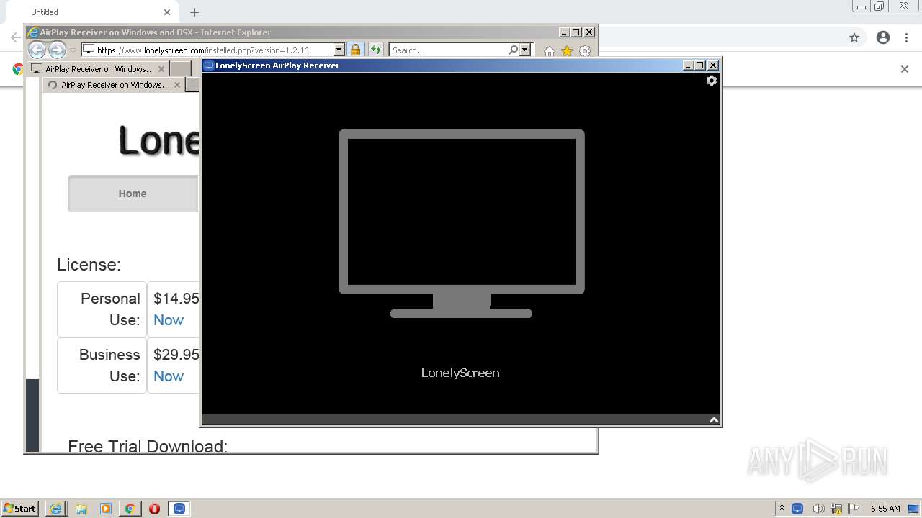Open new tab button in upper tab row
The height and width of the screenshot is (518, 922).
point(181,69)
